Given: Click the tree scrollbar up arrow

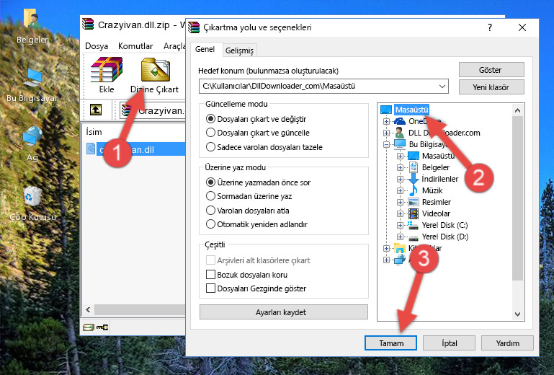Looking at the screenshot, I should [x=517, y=110].
